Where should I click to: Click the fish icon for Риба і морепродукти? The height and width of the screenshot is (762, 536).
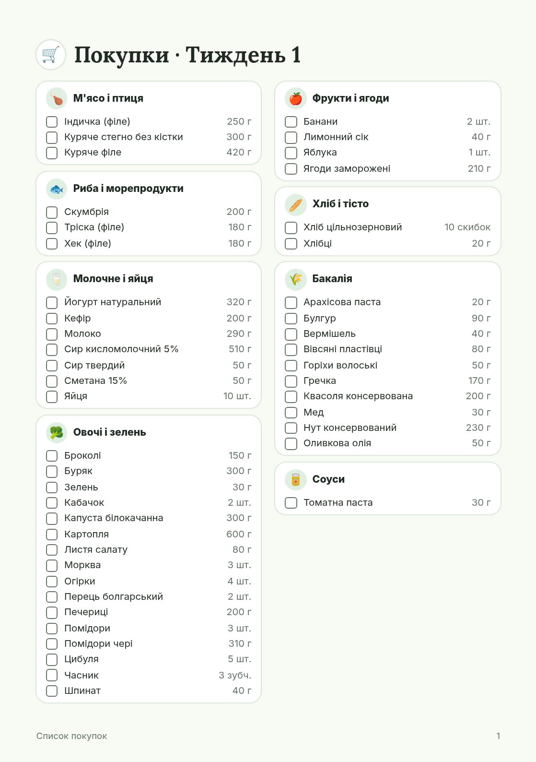pyautogui.click(x=57, y=189)
